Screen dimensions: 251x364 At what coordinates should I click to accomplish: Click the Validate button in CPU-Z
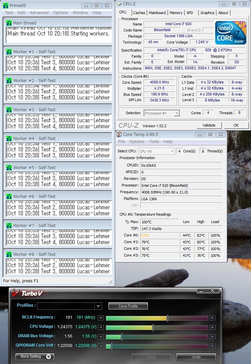[209, 125]
